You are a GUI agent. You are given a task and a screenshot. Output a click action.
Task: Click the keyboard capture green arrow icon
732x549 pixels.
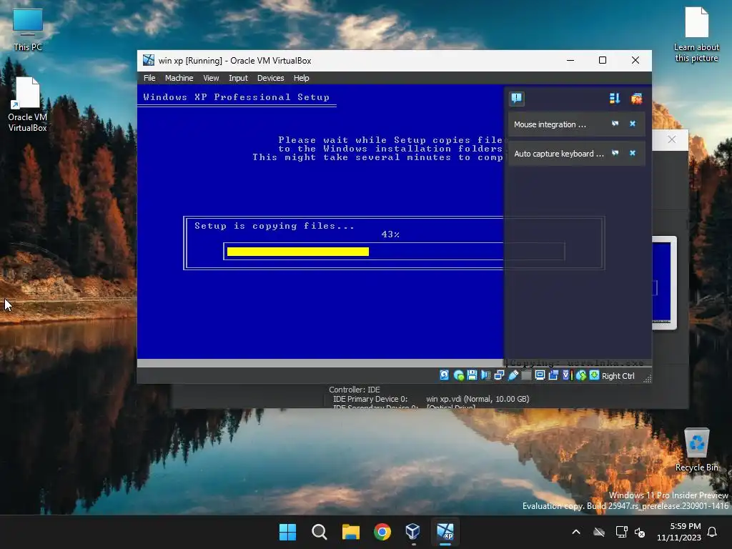[594, 375]
